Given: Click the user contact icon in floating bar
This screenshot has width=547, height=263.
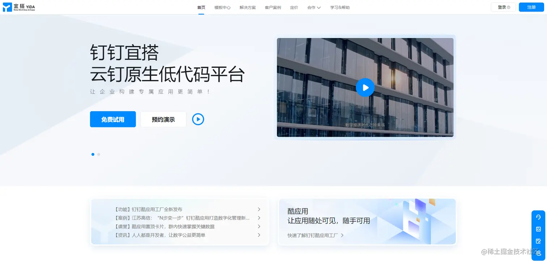Looking at the screenshot, I should click(538, 253).
